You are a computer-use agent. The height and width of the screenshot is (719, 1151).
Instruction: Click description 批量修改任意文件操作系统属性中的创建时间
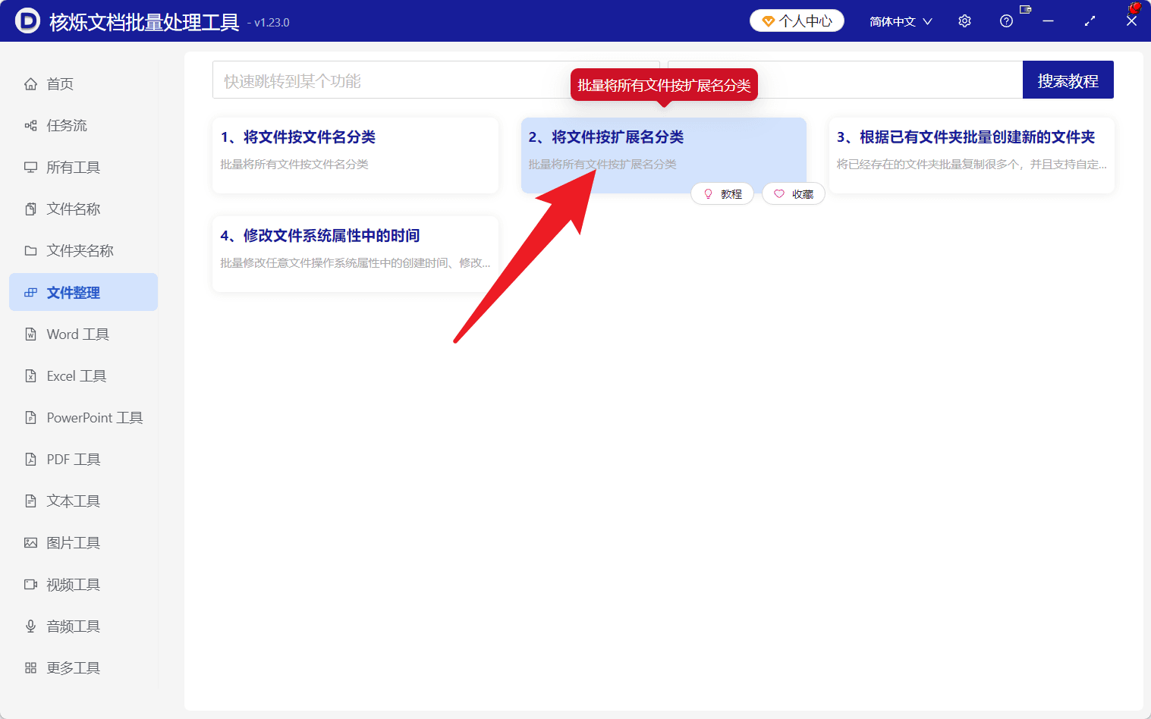355,263
